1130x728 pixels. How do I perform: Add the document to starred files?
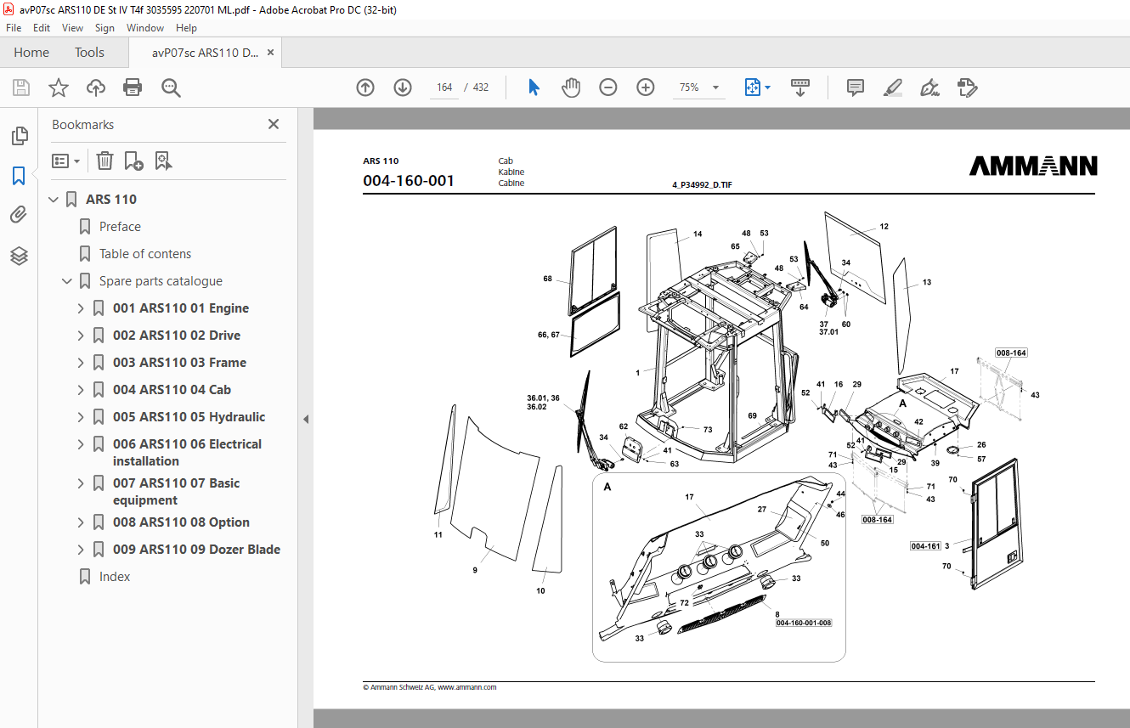point(59,87)
